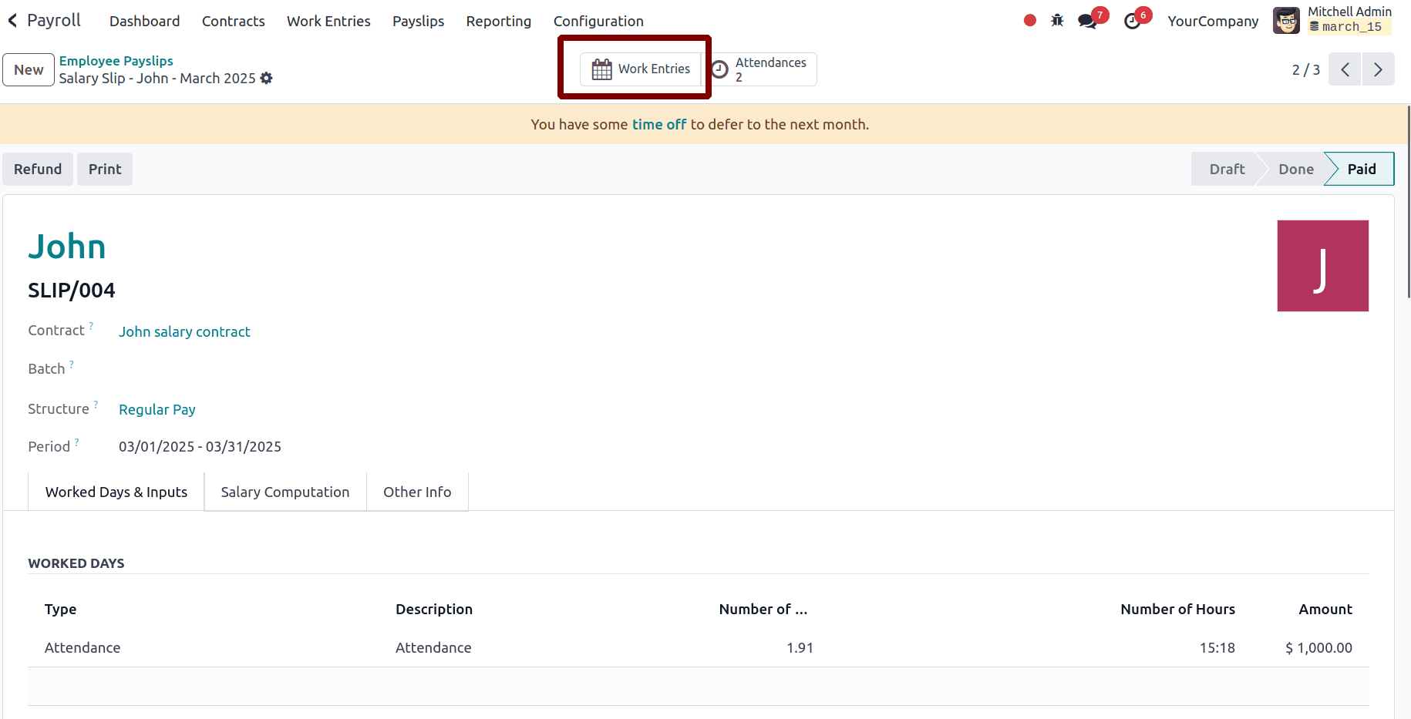1411x719 pixels.
Task: Click the Period field help question mark
Action: pyautogui.click(x=76, y=442)
